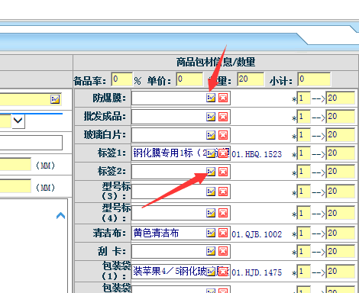Open the picker icon for 标签2 row
Image resolution: width=359 pixels, height=293 pixels.
point(211,172)
